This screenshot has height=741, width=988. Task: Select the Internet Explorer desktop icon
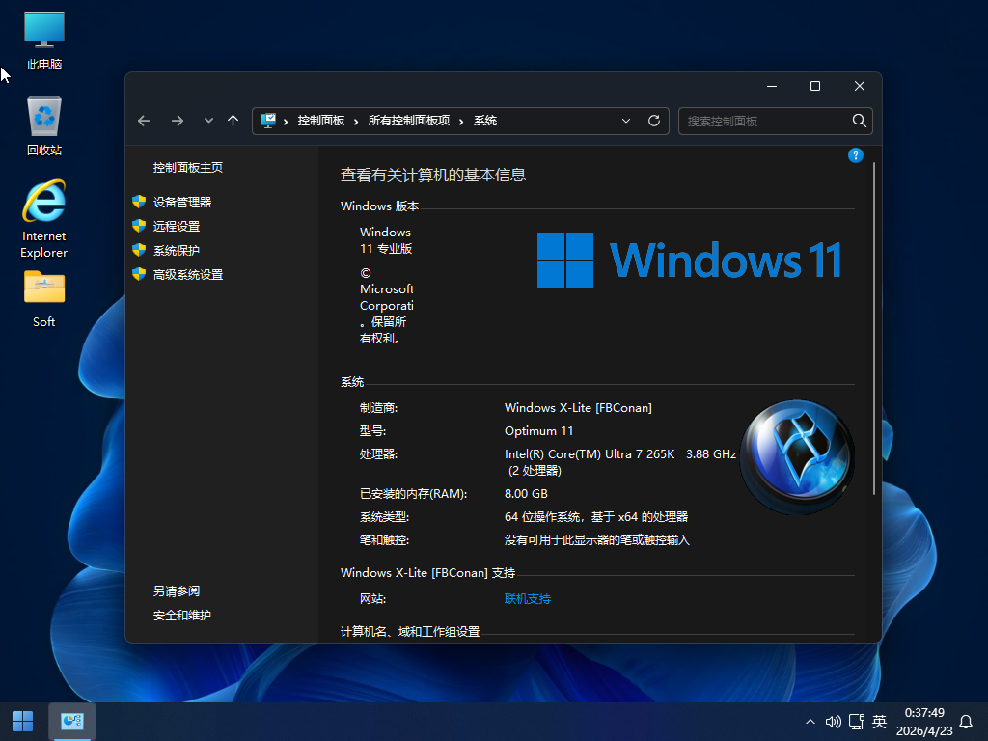(x=44, y=219)
